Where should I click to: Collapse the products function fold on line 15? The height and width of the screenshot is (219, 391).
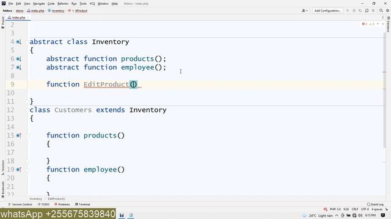click(27, 136)
